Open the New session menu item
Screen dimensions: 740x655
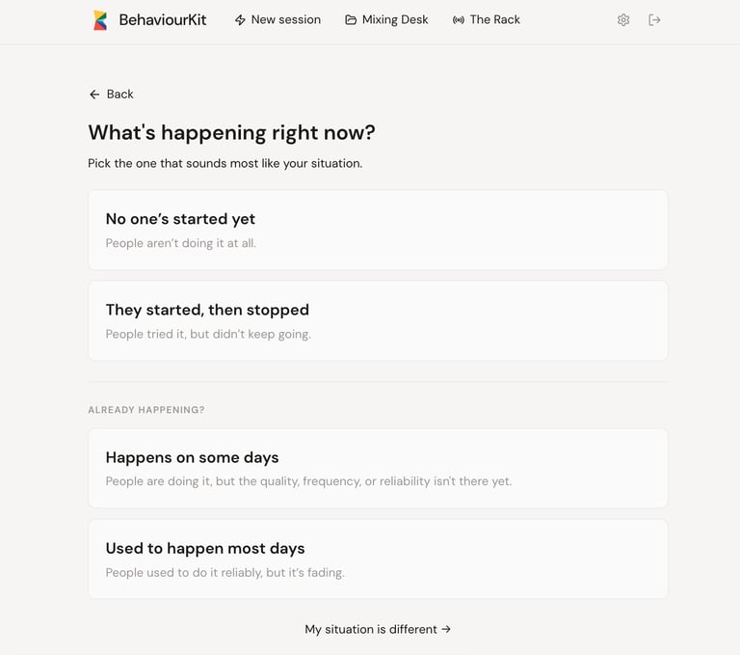tap(285, 20)
